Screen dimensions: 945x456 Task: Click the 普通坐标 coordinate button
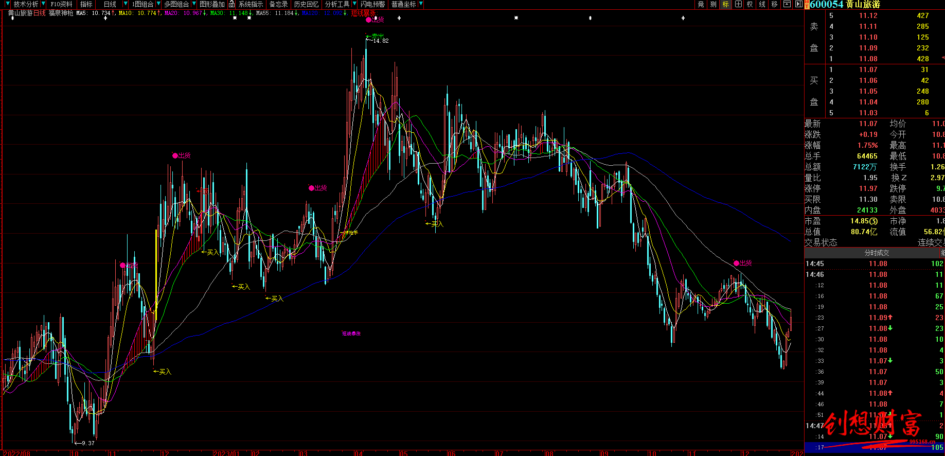(x=404, y=4)
